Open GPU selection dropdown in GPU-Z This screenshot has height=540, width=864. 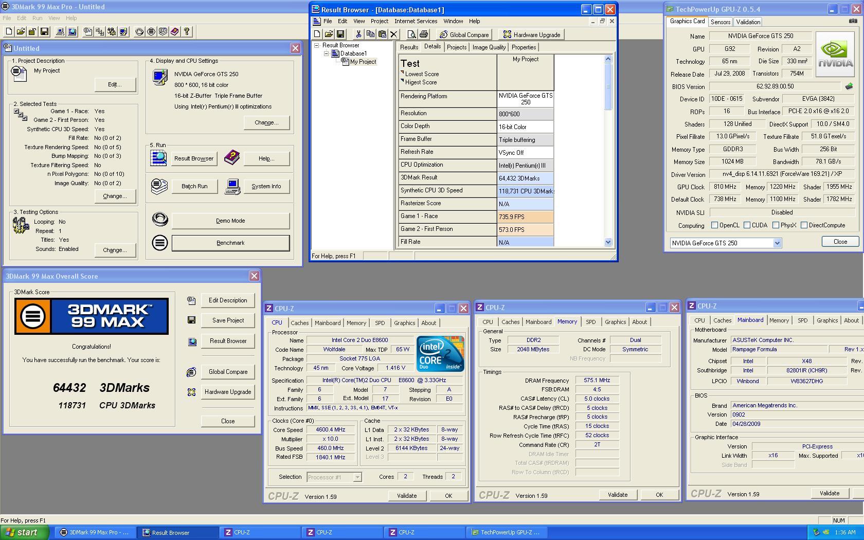(x=777, y=243)
